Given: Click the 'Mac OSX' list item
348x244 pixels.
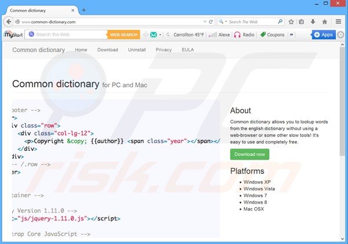Looking at the screenshot, I should [253, 209].
